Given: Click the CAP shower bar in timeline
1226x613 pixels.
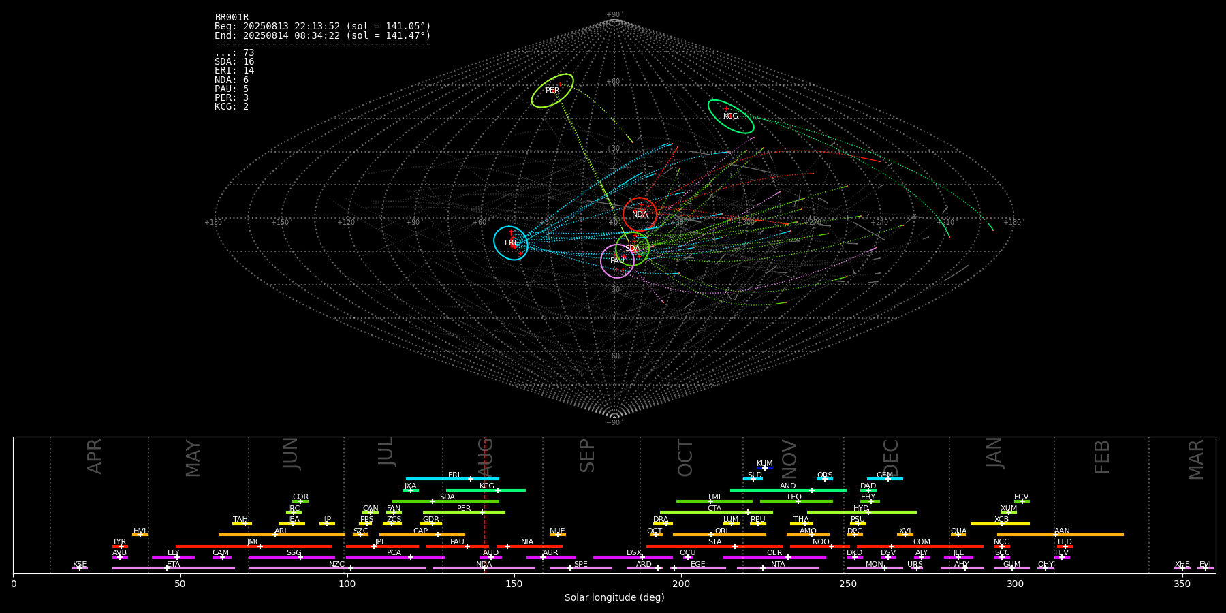Looking at the screenshot, I should coord(422,535).
